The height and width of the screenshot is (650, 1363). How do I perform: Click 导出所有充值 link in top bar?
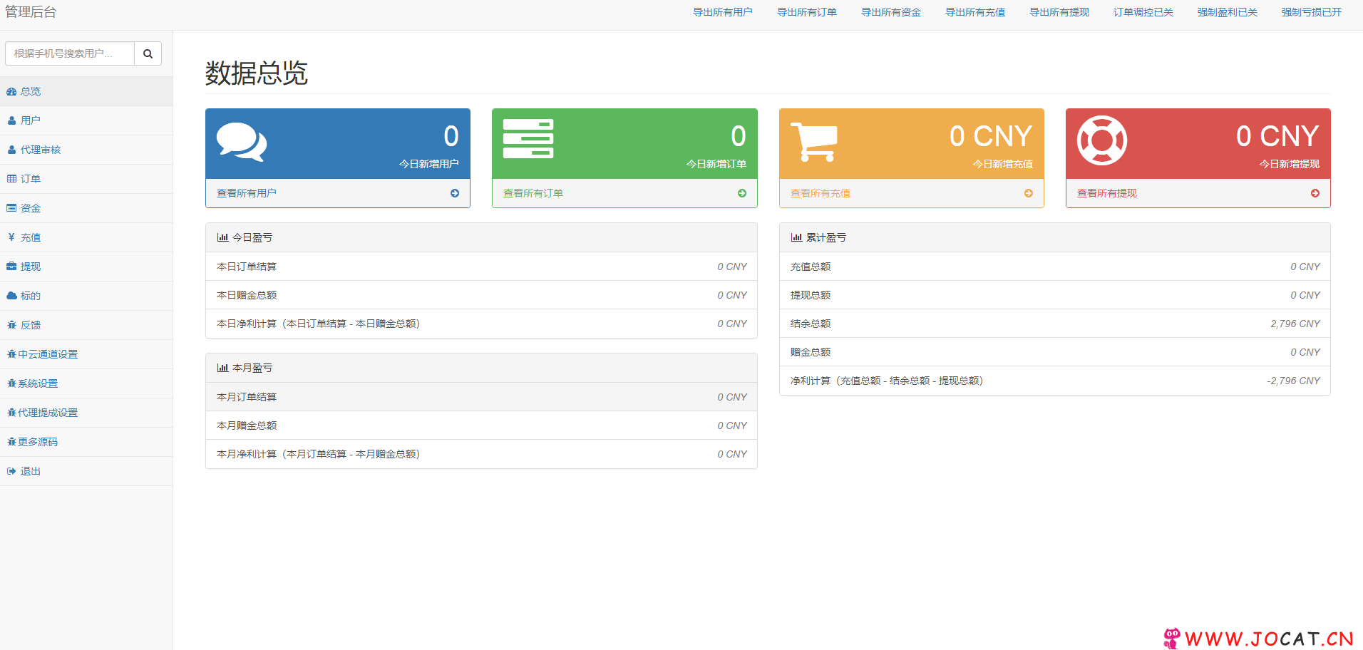(x=975, y=12)
